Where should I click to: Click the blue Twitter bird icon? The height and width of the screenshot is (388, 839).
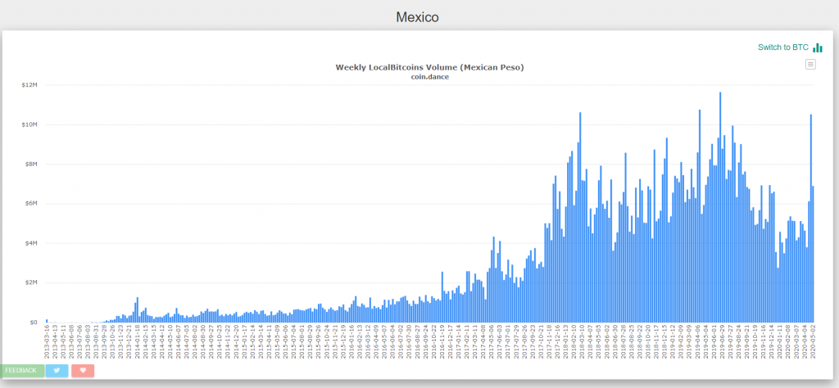57,371
